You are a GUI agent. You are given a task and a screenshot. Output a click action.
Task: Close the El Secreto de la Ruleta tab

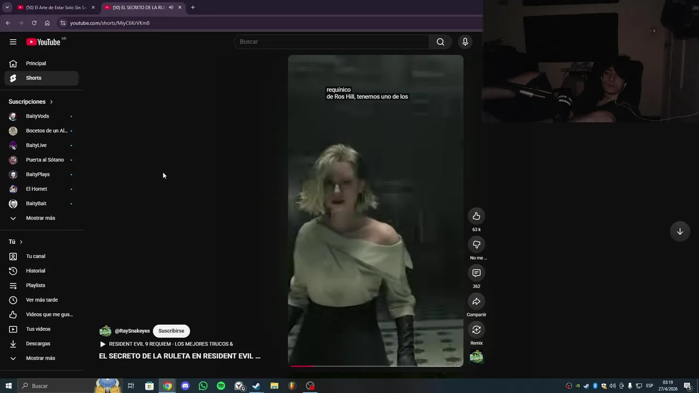click(180, 8)
